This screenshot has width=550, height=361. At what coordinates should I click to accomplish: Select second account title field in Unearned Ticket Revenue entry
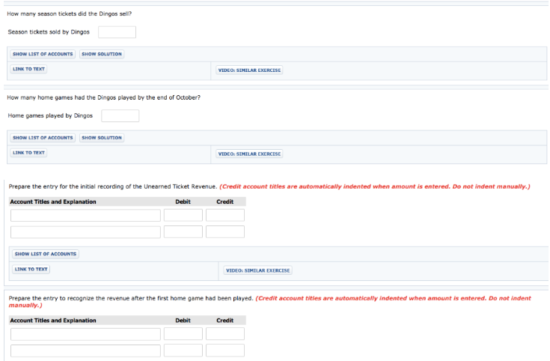tap(85, 231)
